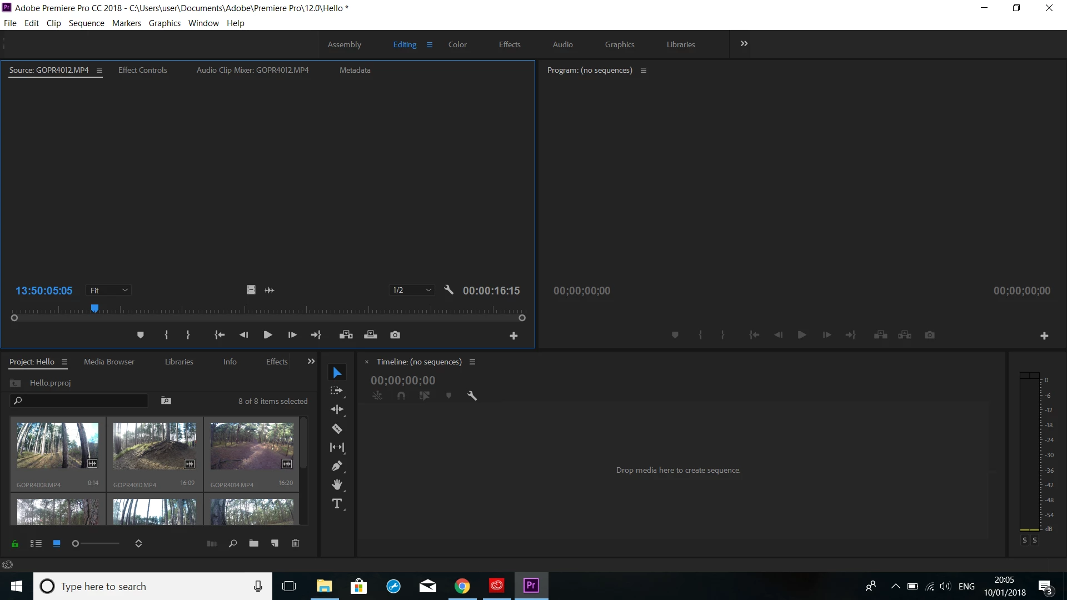
Task: Expand hidden workspaces with the double chevron
Action: 744,44
